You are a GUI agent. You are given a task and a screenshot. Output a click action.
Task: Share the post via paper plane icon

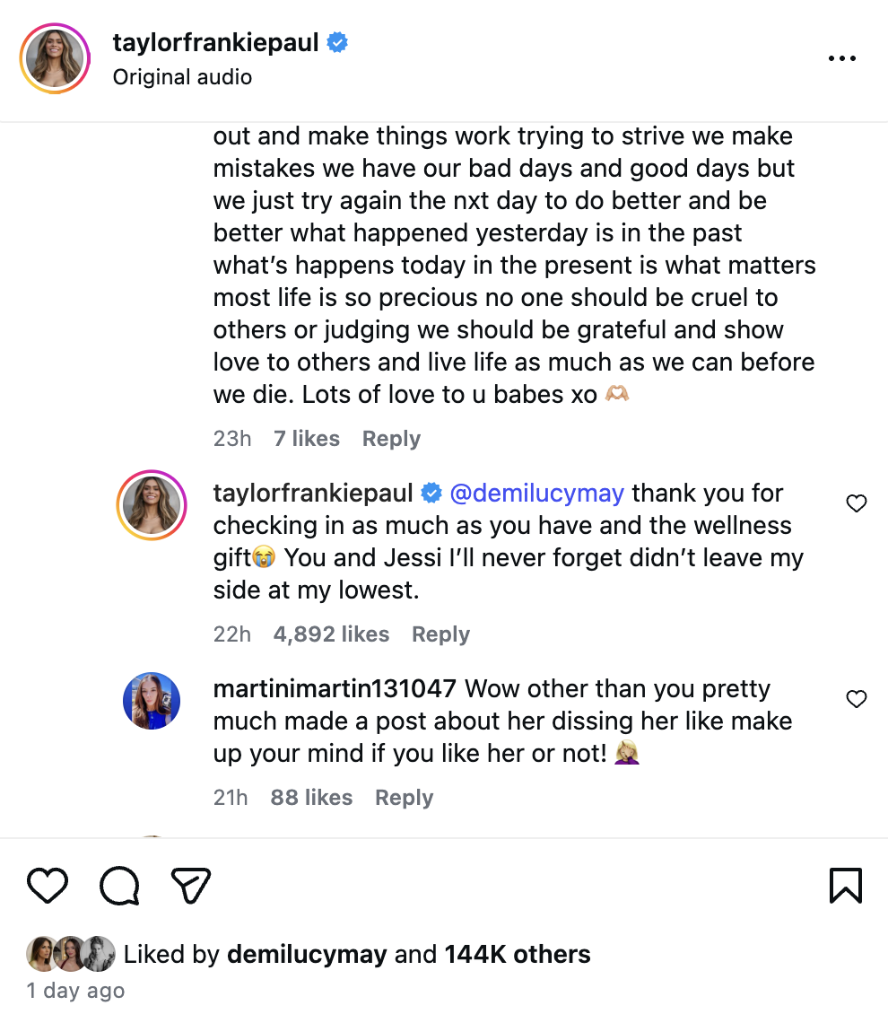[x=190, y=885]
